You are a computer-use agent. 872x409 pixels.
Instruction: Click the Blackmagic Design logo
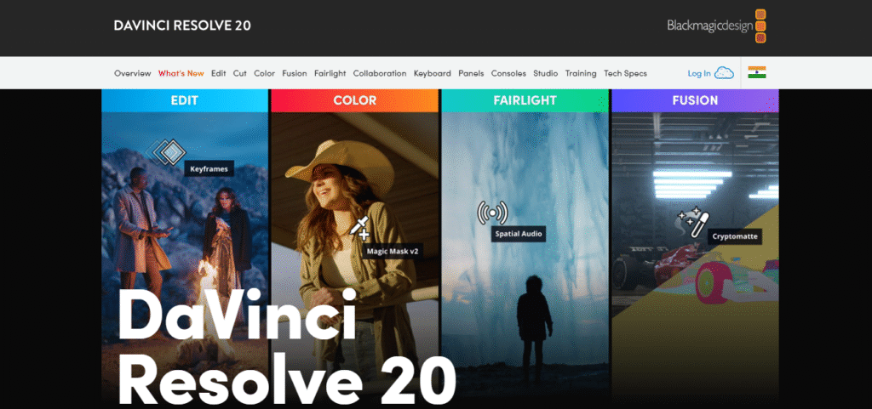click(717, 26)
